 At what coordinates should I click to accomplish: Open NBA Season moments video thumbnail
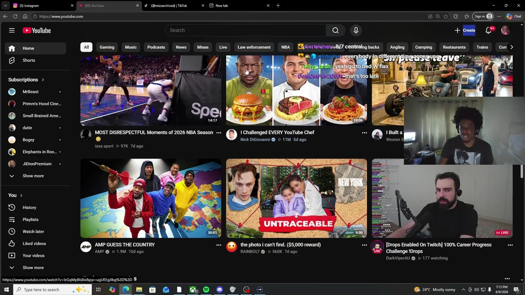click(x=151, y=90)
